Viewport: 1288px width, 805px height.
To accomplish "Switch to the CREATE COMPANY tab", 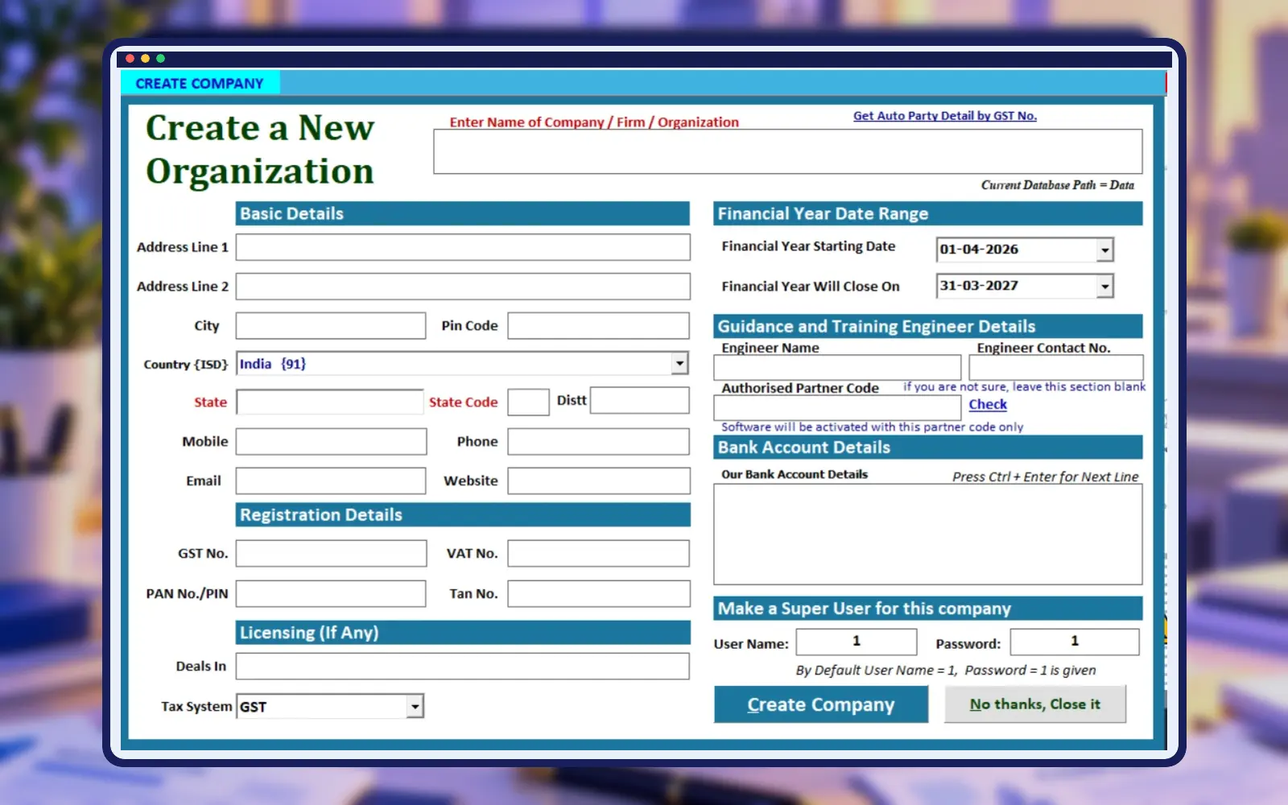I will pyautogui.click(x=200, y=84).
